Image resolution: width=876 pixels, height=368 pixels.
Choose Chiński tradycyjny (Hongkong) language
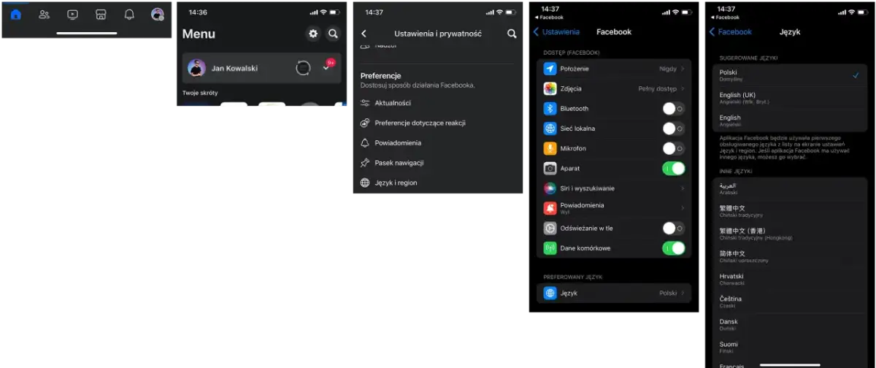789,234
